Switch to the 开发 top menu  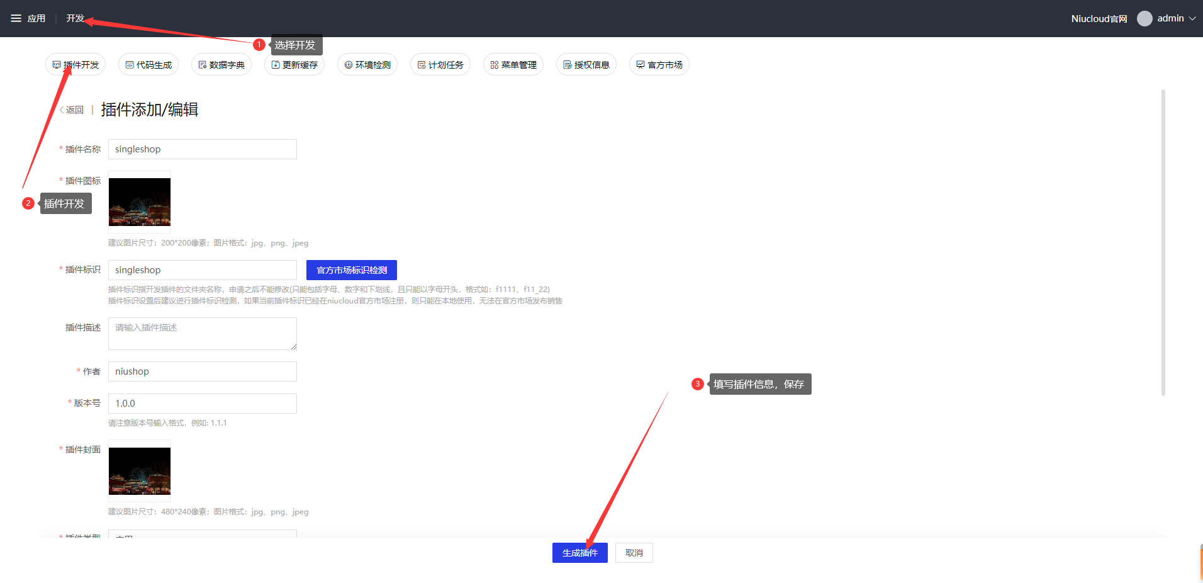(75, 18)
